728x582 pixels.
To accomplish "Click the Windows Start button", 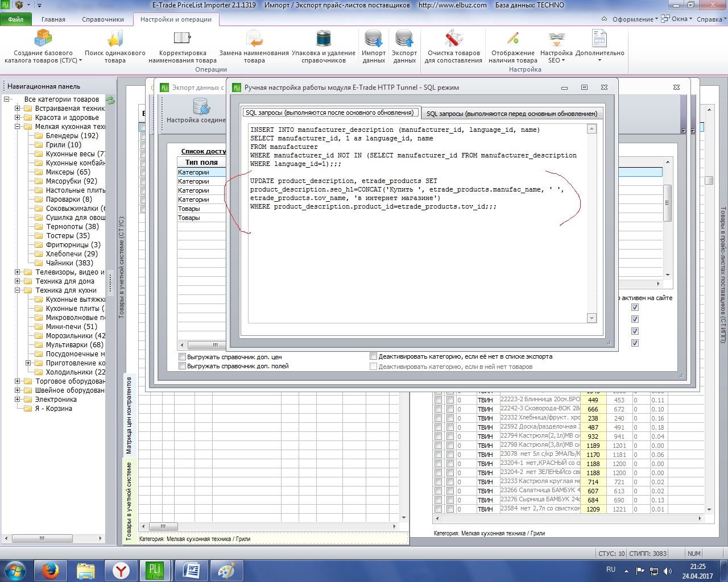I will (x=15, y=571).
